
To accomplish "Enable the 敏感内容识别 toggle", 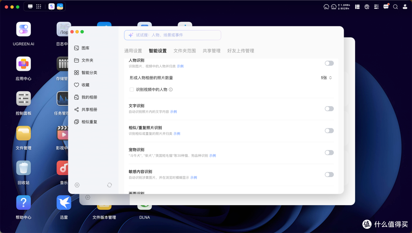I will coord(329,174).
